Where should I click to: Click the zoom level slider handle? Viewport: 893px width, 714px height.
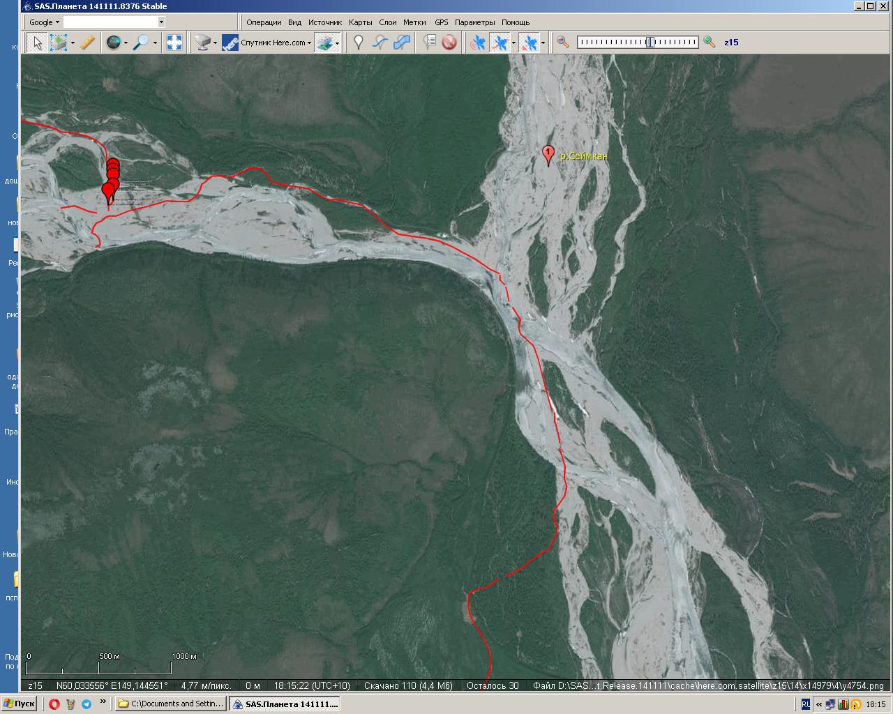click(650, 43)
